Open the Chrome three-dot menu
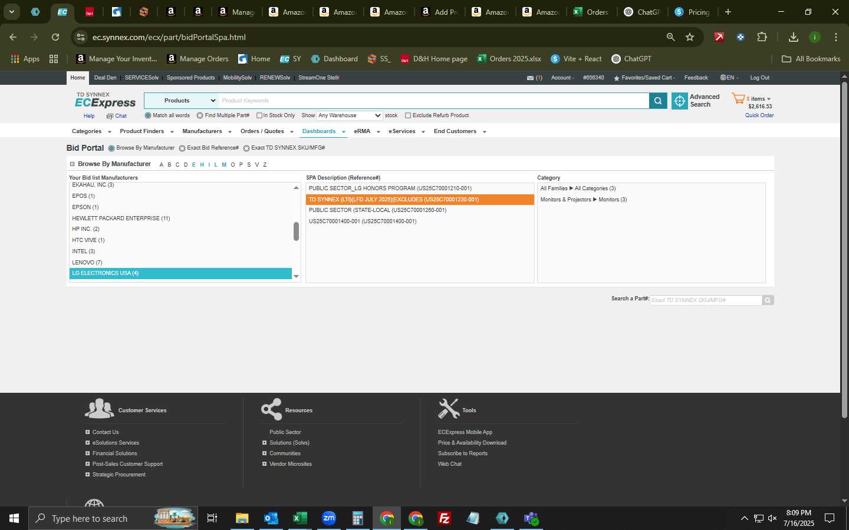This screenshot has height=530, width=849. click(836, 37)
